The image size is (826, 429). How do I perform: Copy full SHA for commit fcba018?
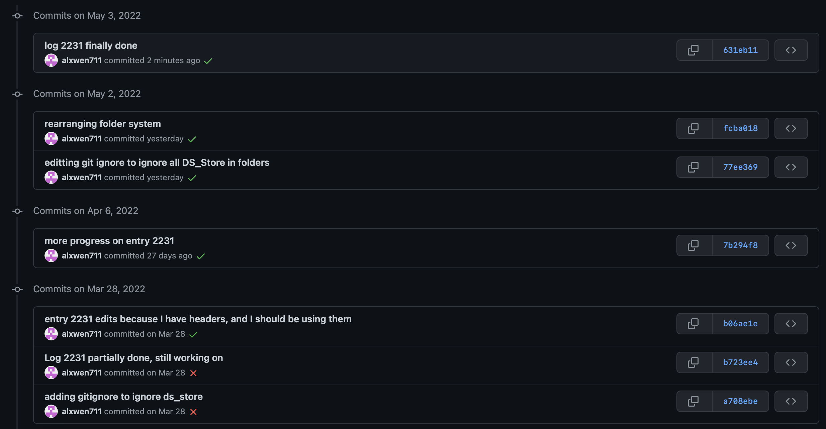694,128
